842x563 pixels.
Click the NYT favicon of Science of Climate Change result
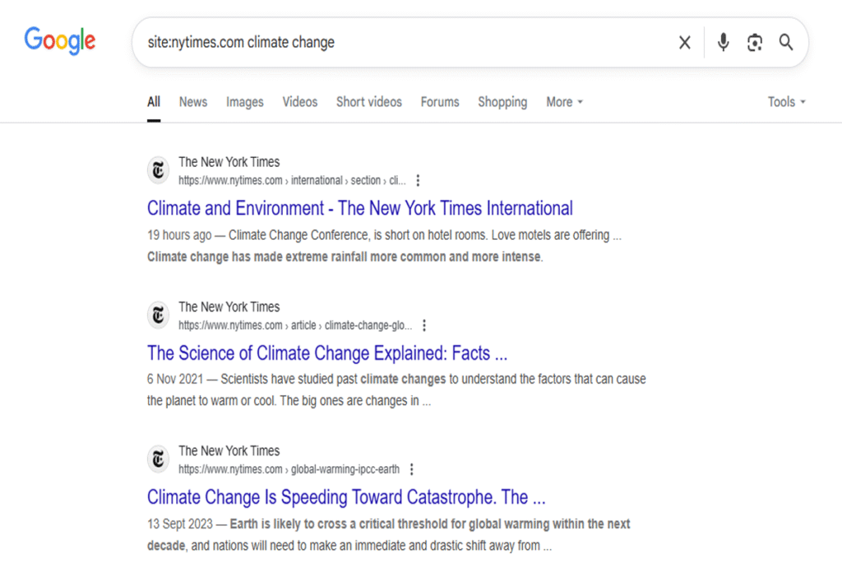158,315
